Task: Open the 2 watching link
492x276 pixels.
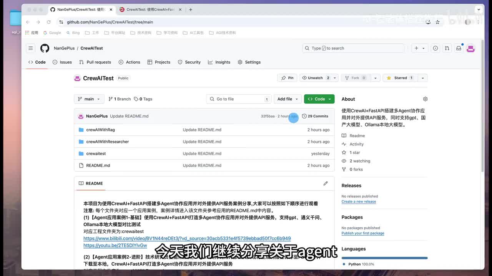Action: [356, 161]
